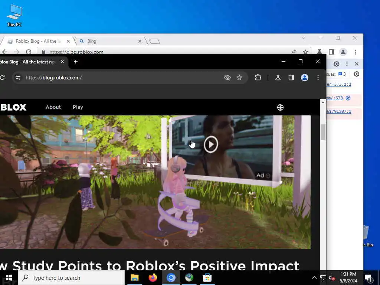Toggle the side panel icon in dark Chrome toolbar
380x285 pixels.
[291, 78]
